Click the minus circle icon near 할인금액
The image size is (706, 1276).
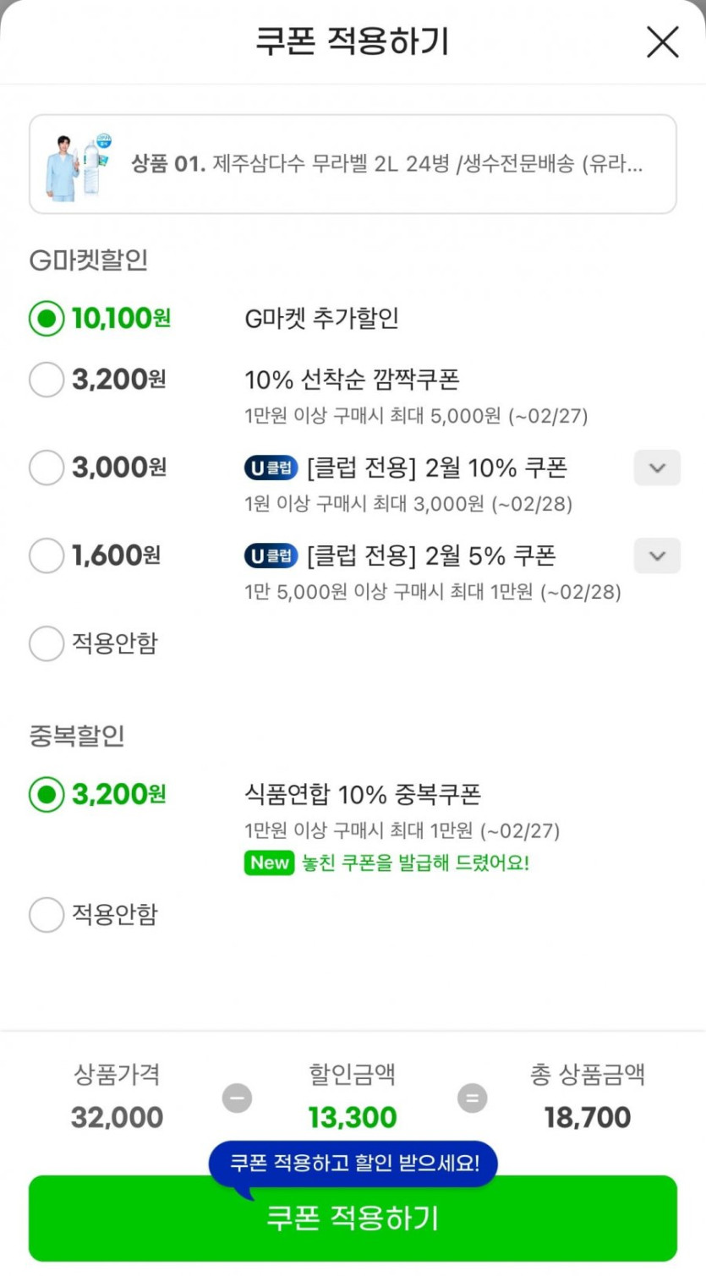(x=237, y=1098)
